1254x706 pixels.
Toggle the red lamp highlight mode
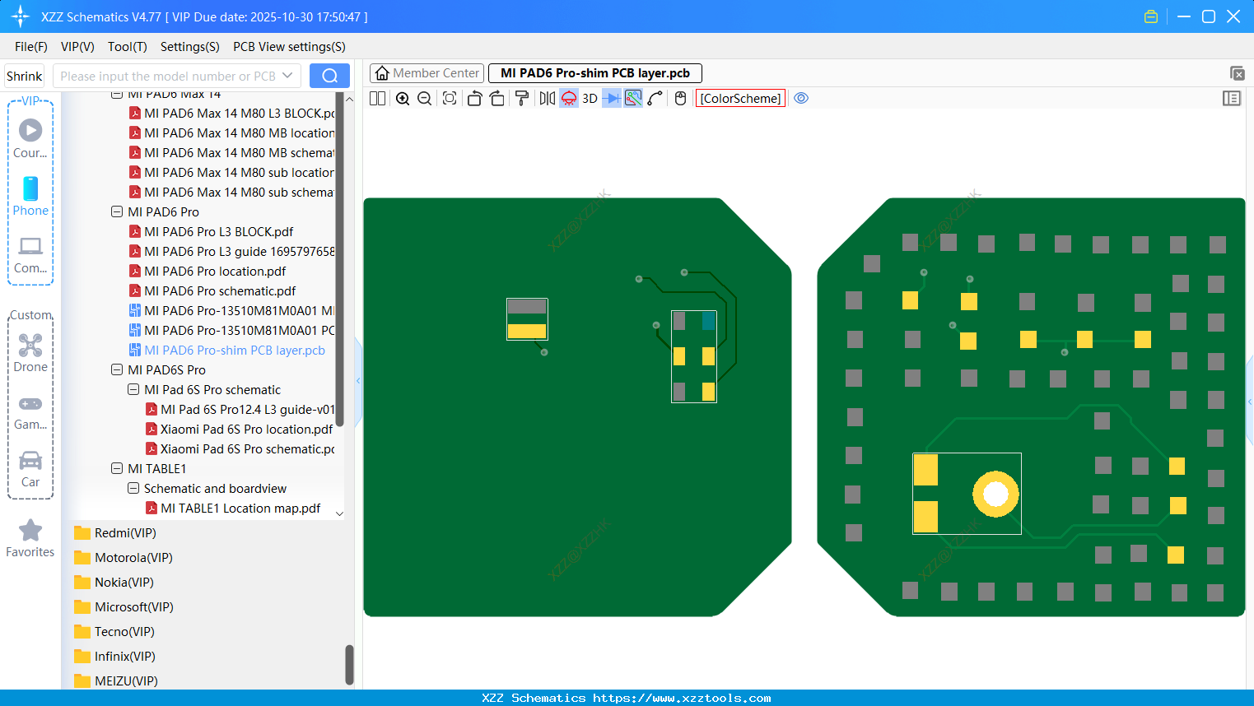[568, 98]
